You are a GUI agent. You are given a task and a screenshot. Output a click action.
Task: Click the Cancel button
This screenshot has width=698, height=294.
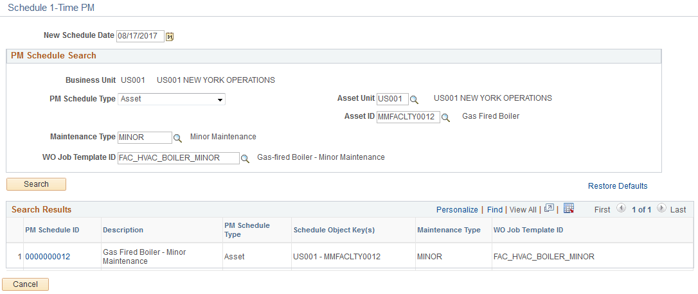[25, 284]
